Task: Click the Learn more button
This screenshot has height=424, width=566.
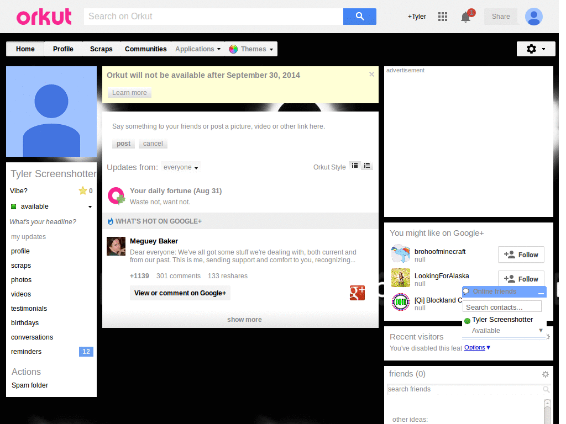Action: click(x=129, y=93)
